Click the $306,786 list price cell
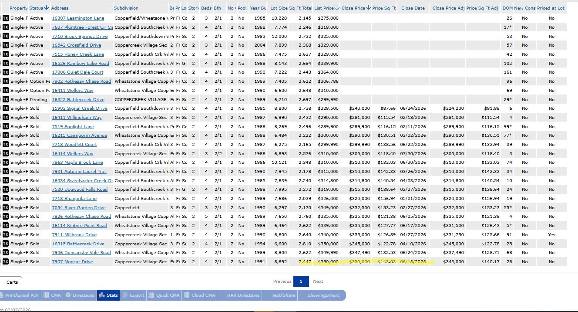This screenshot has height=312, width=578. 328,81
